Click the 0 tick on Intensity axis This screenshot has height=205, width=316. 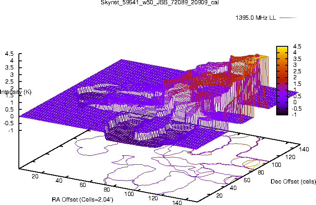pos(12,116)
